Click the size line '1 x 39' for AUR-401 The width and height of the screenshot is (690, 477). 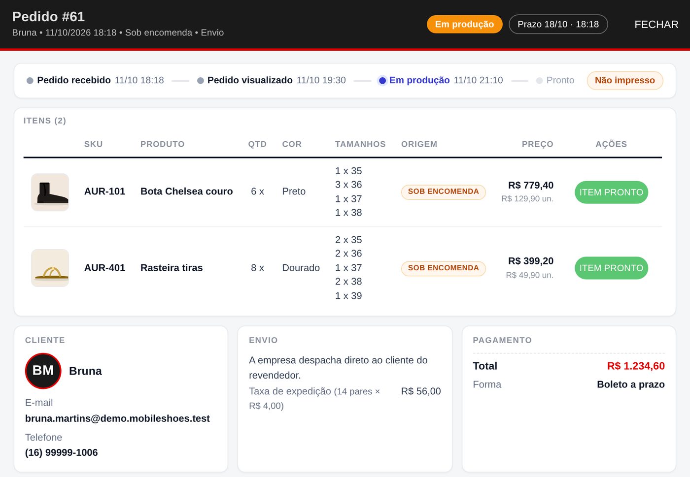tap(348, 296)
